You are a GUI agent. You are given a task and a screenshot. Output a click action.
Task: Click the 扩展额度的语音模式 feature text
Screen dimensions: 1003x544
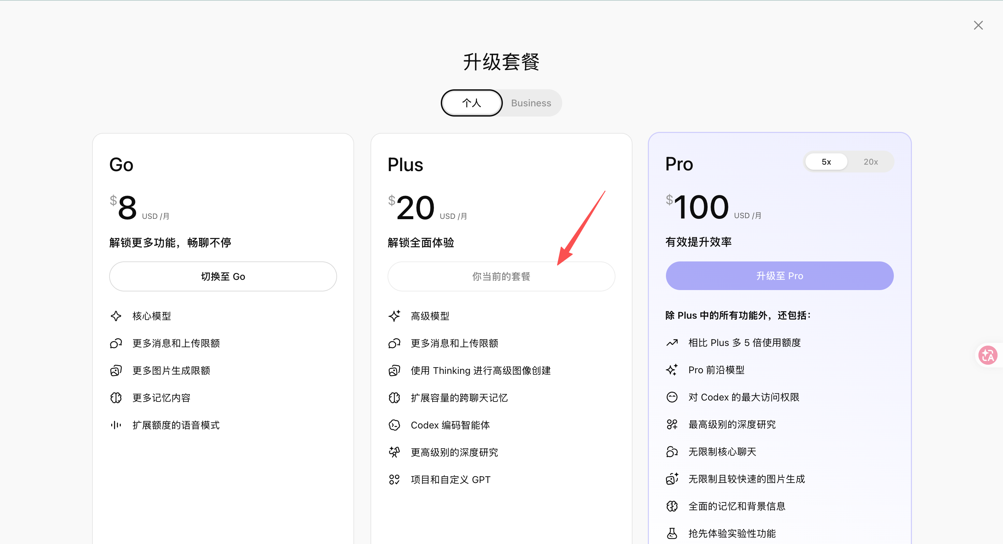176,425
